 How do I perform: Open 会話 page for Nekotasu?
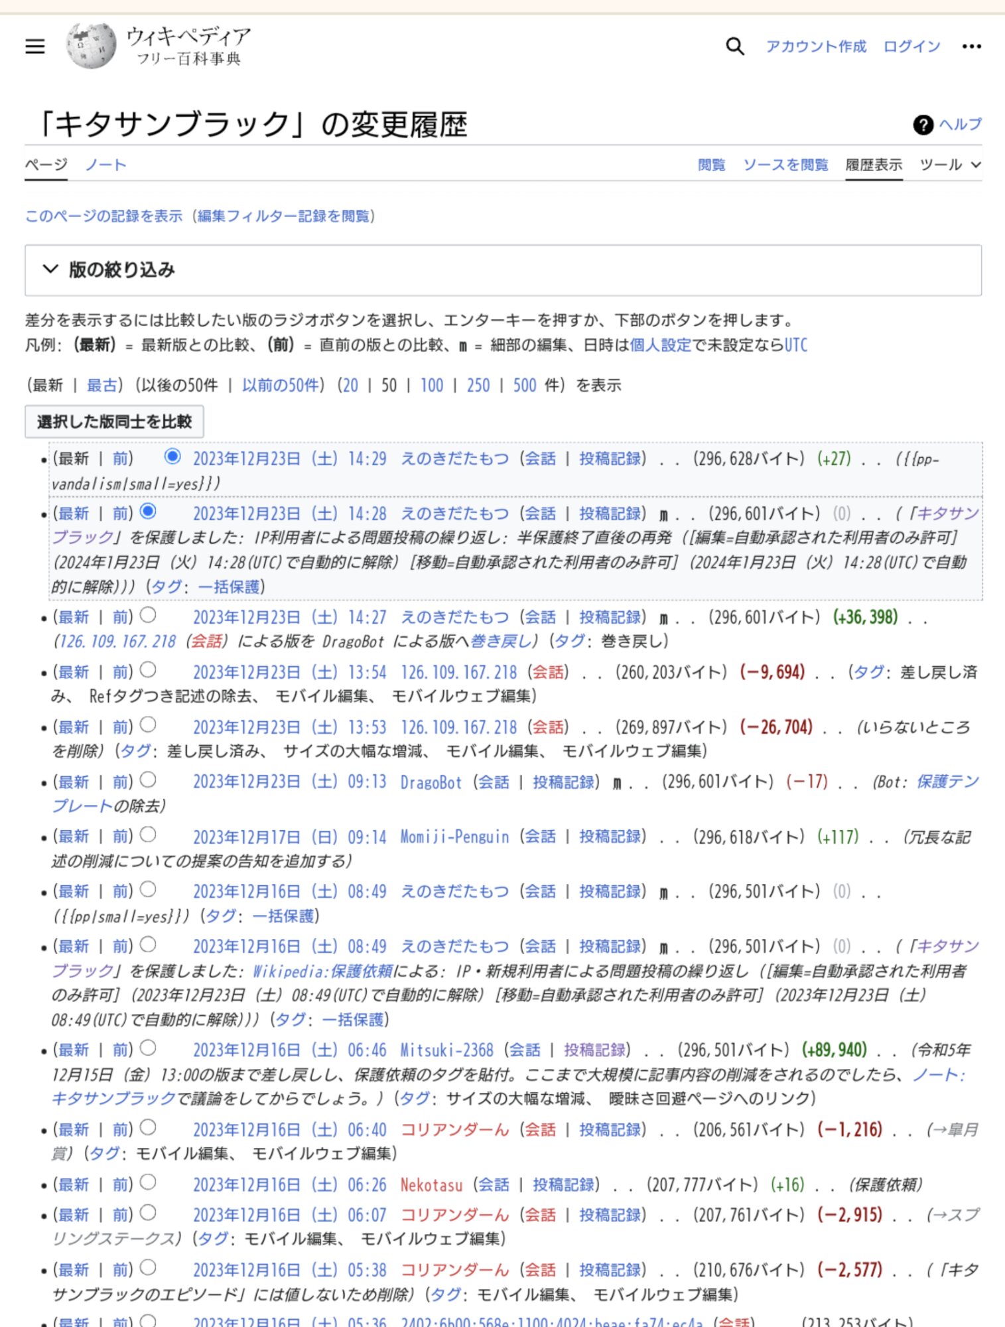pos(494,1185)
